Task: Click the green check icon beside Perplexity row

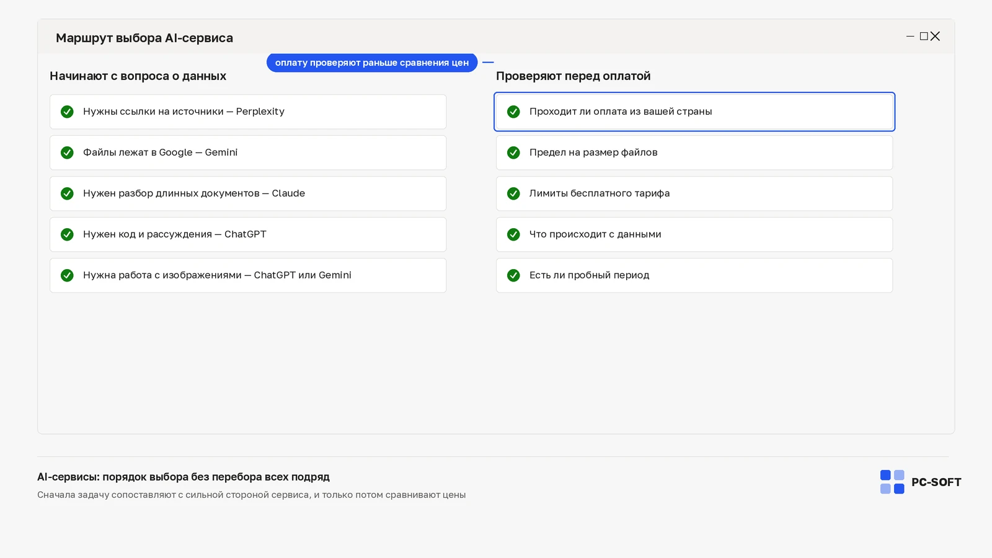Action: [67, 112]
